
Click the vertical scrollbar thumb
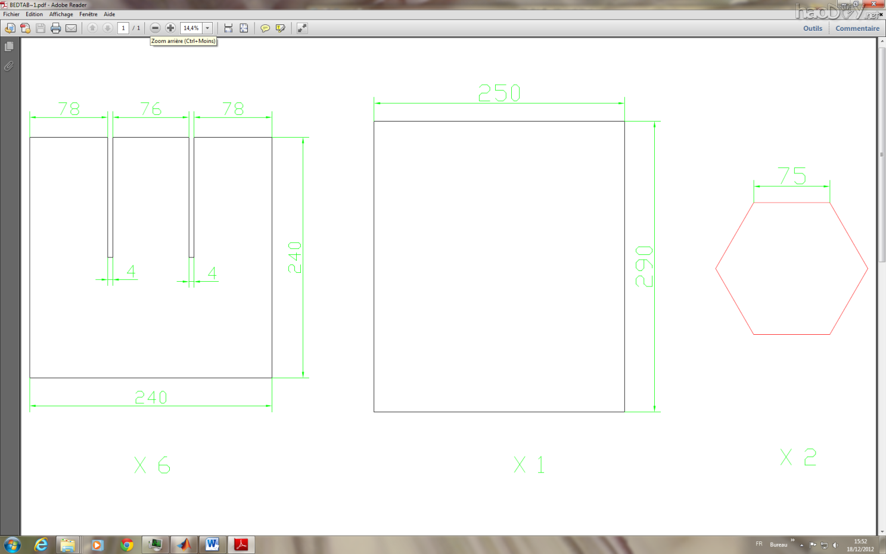point(882,155)
